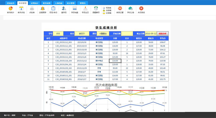Click the 写信息 link
Screen dimensions: 216x118
pyautogui.click(x=109, y=8)
